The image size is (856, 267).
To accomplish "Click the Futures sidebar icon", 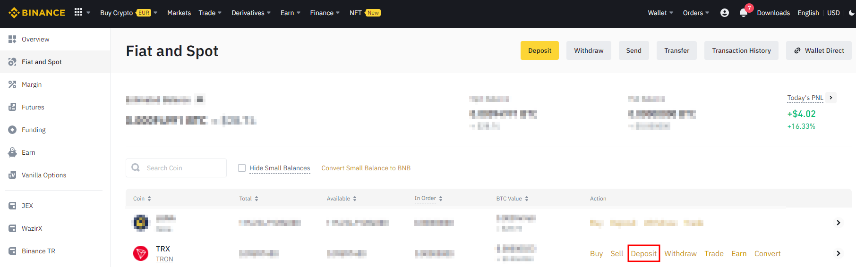I will 12,107.
